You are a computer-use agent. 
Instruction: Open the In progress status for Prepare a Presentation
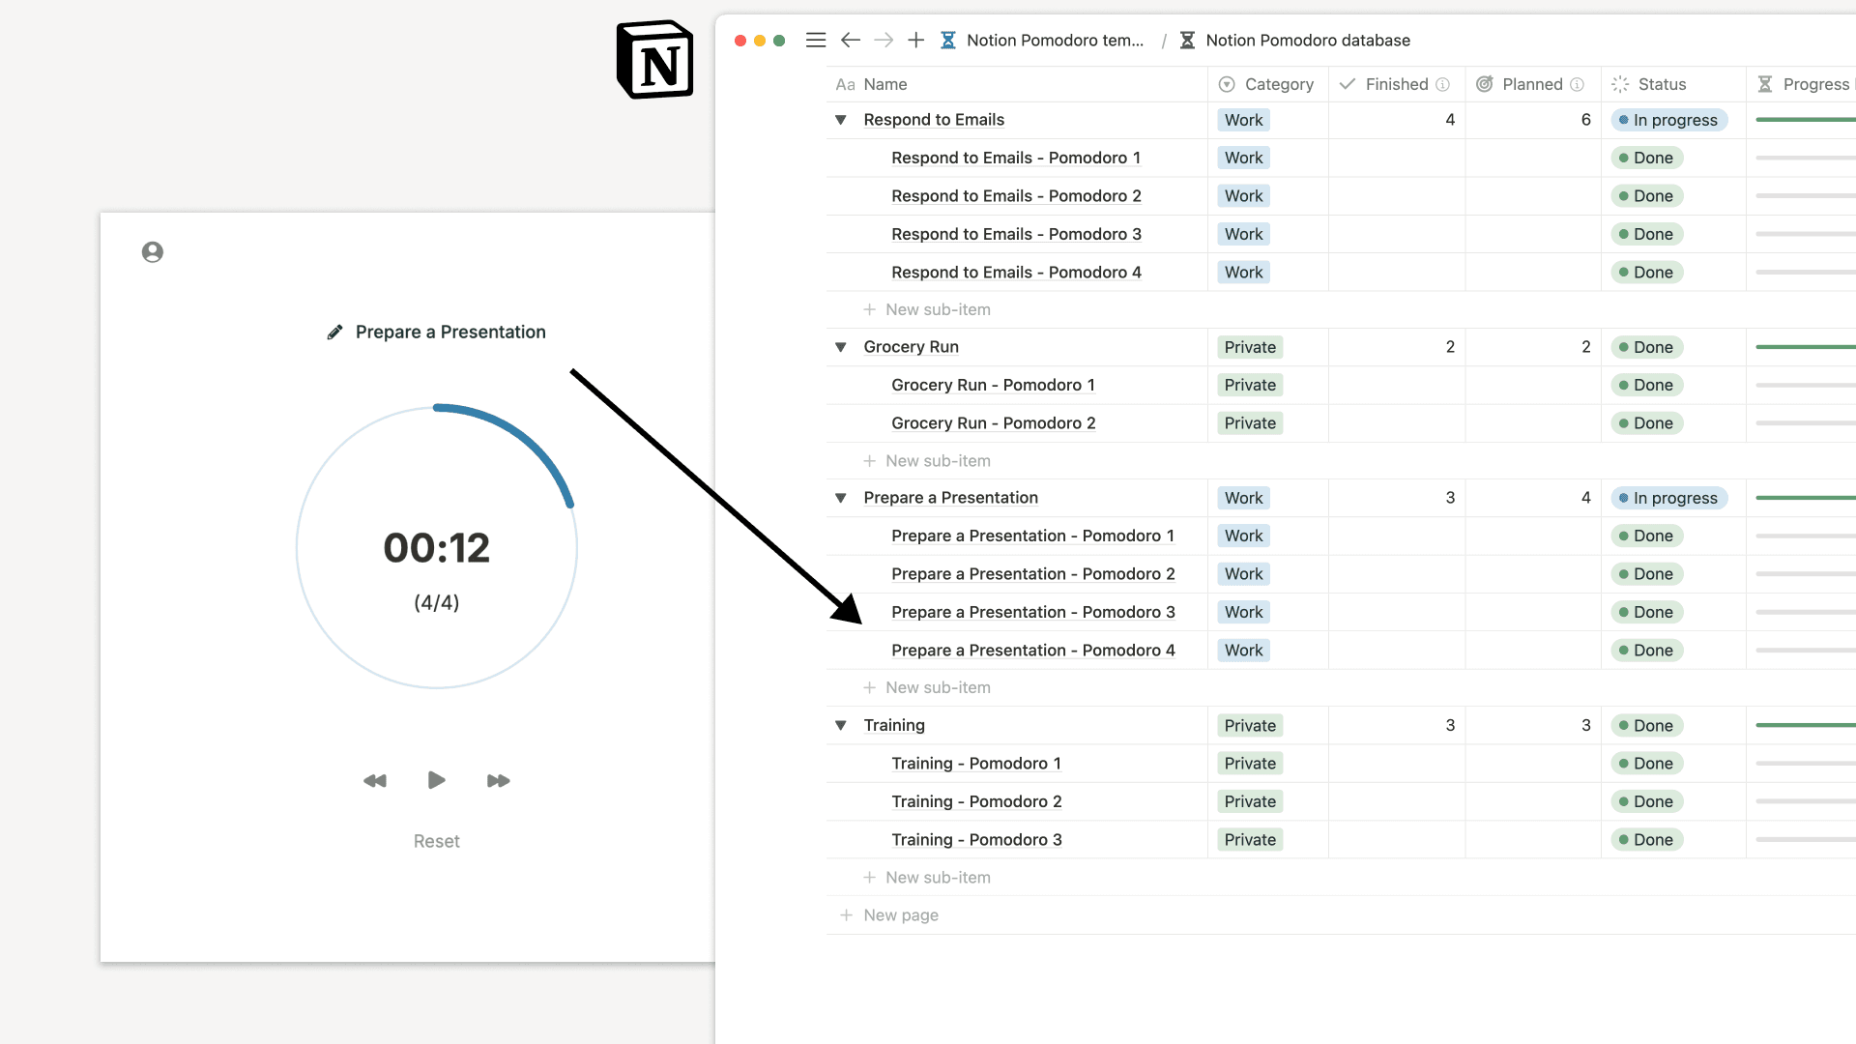(1669, 498)
